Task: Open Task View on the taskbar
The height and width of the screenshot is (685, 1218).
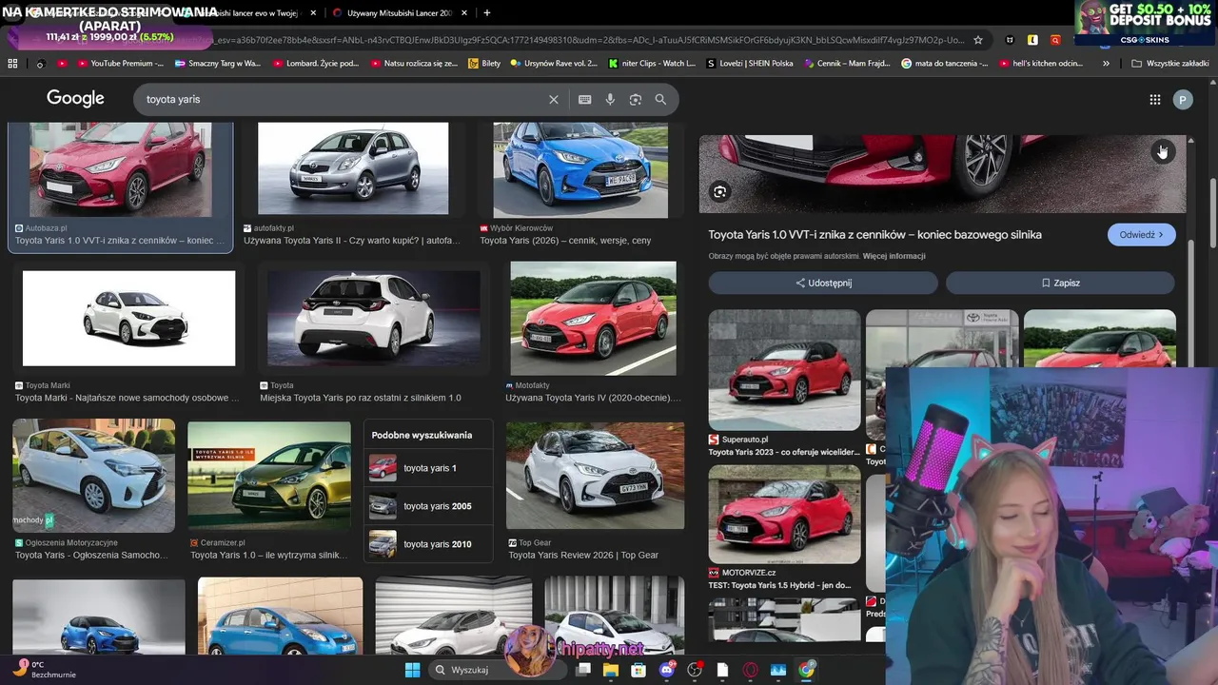Action: point(583,670)
